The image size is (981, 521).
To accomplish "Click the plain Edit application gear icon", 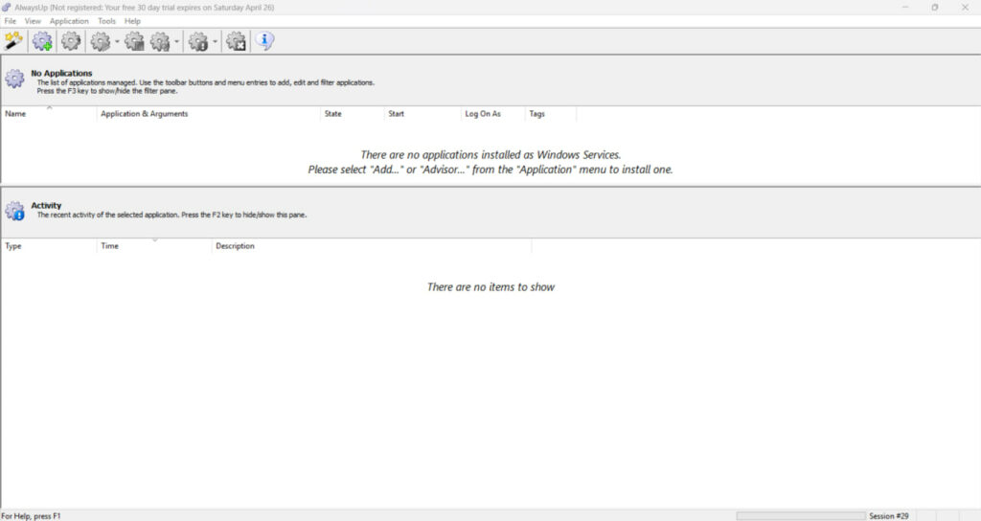I will pyautogui.click(x=71, y=41).
